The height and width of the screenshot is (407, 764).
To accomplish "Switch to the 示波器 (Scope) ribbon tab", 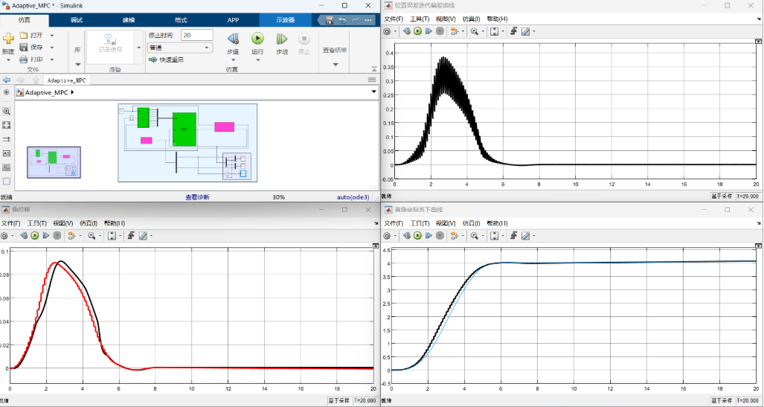I will tap(286, 21).
